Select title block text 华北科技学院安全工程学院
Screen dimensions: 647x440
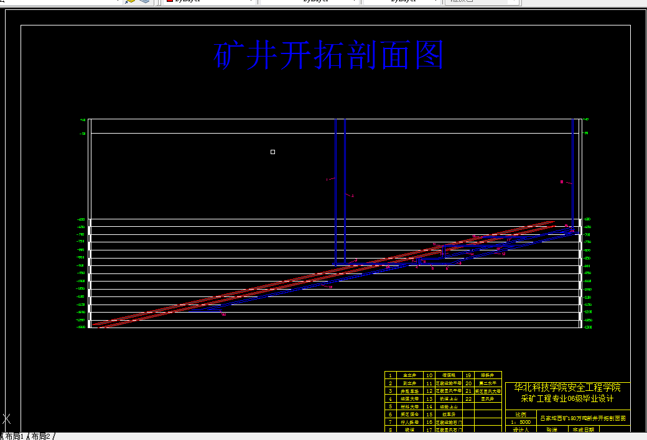pyautogui.click(x=567, y=387)
